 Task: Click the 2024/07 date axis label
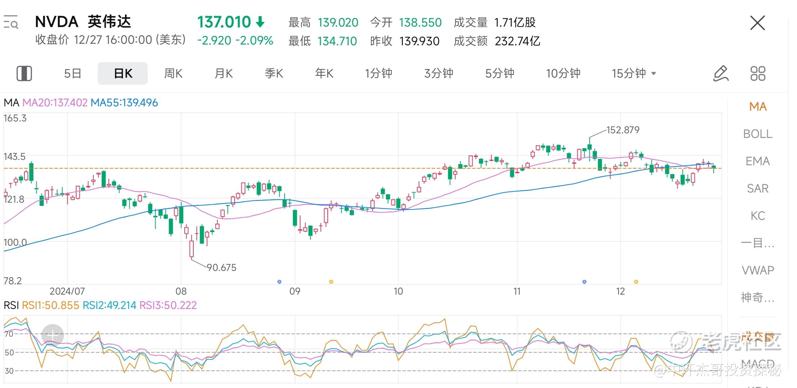tap(67, 291)
